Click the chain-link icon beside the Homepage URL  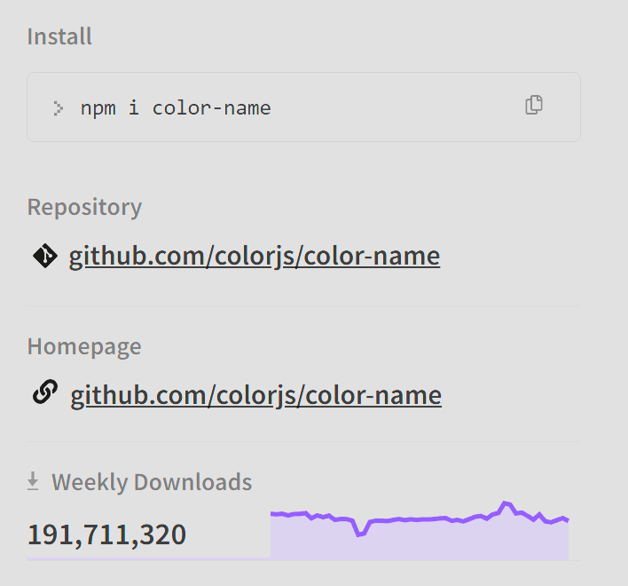tap(45, 392)
